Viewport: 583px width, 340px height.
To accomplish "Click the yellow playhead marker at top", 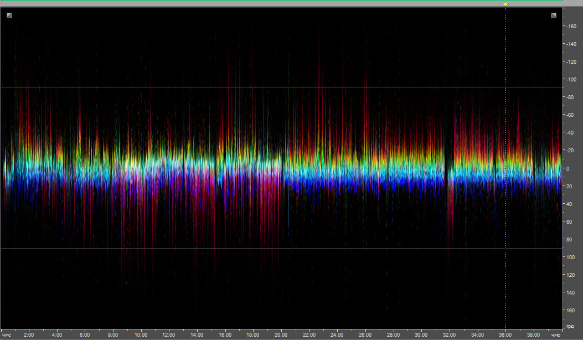I will coord(505,4).
